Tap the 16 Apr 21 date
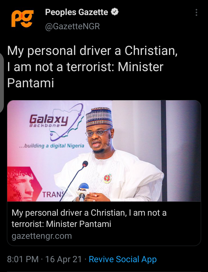 64,259
